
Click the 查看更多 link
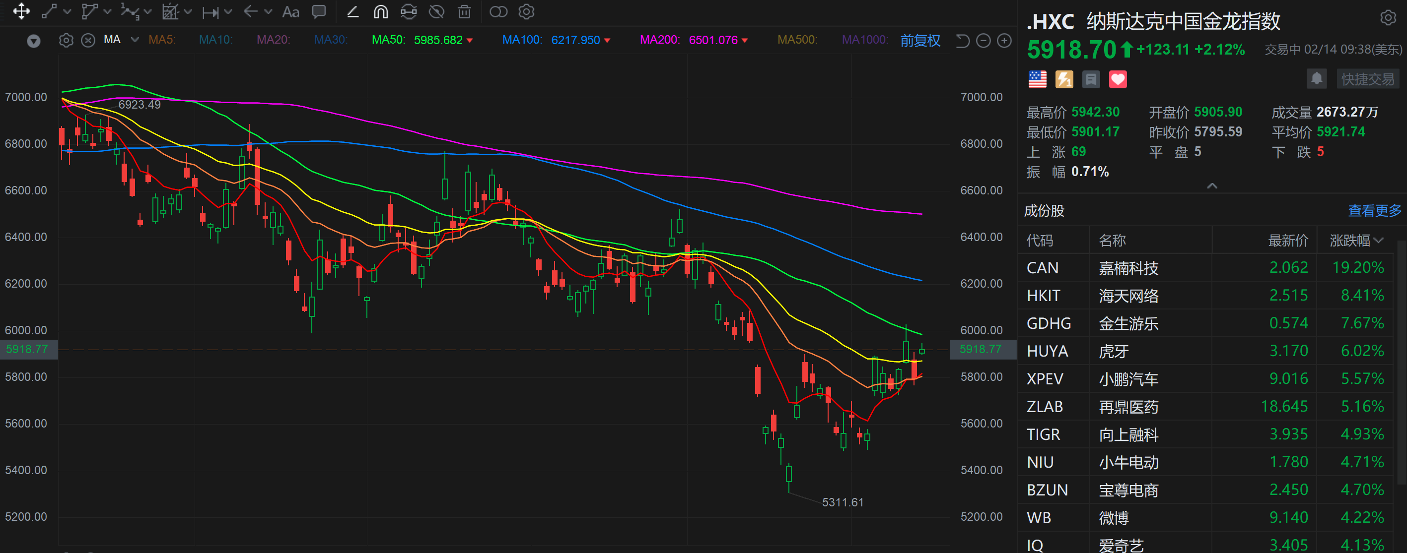click(1374, 211)
